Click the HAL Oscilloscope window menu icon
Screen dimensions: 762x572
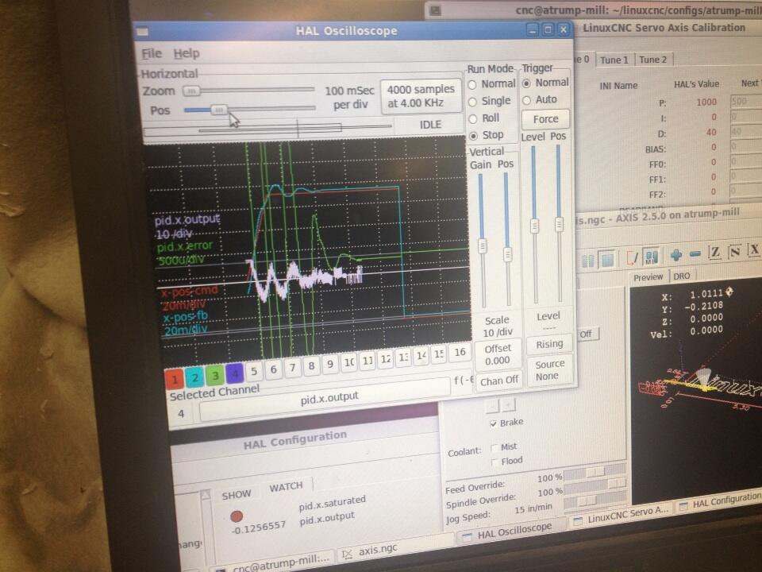point(142,32)
